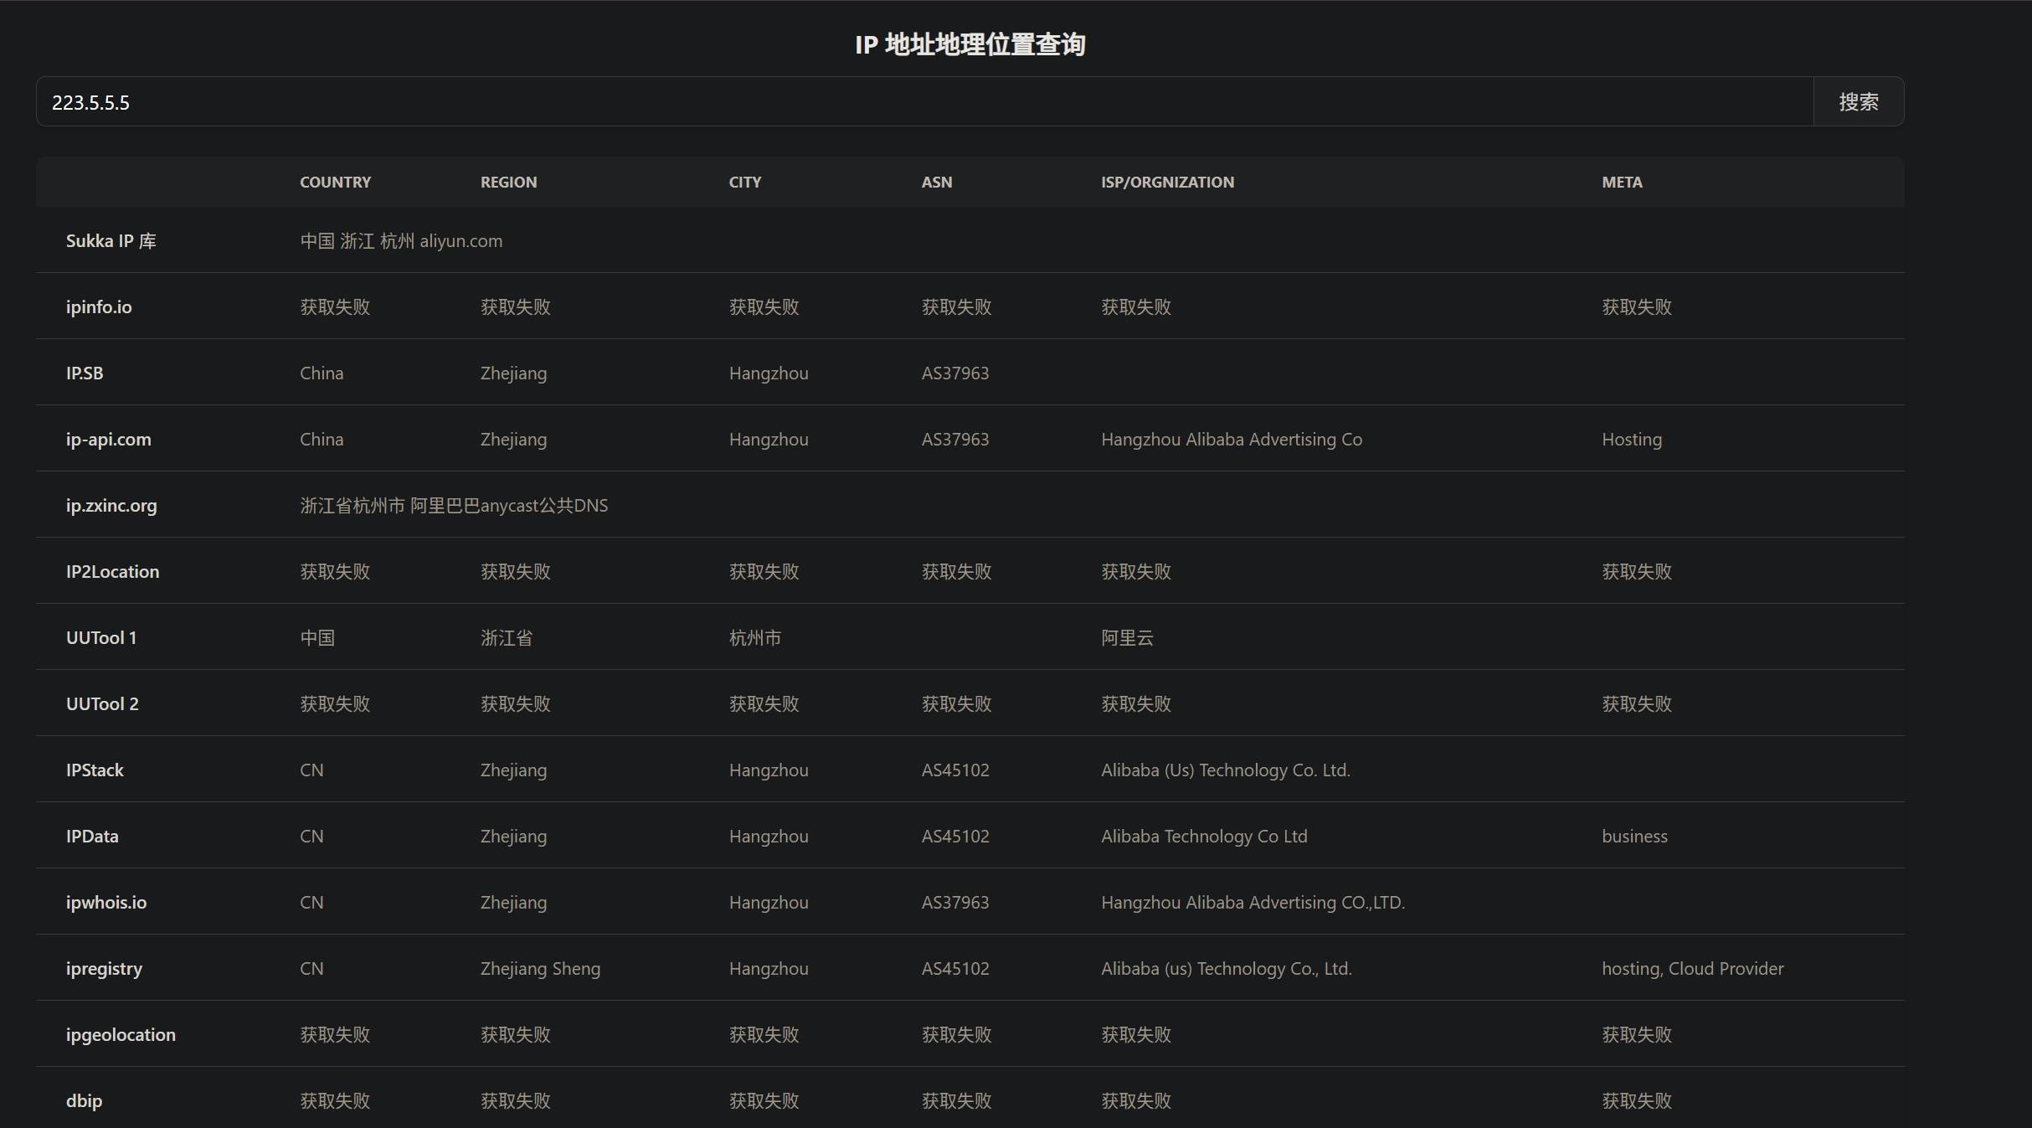2032x1128 pixels.
Task: Click 阿里云 in the UUTool 1 row
Action: 1126,638
